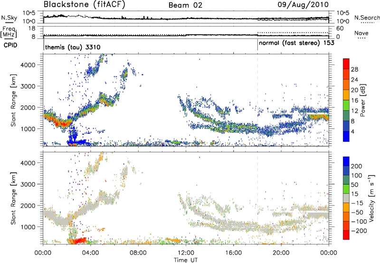
Task: Click the date "09/Aug/2010"
Action: tap(303, 5)
